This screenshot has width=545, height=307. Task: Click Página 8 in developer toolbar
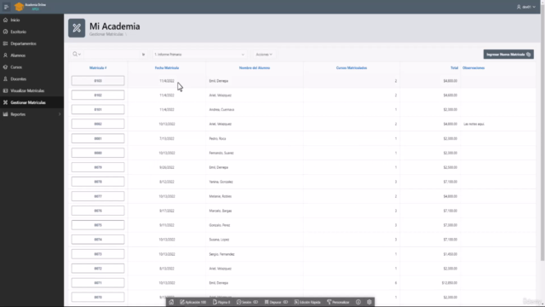(x=221, y=302)
